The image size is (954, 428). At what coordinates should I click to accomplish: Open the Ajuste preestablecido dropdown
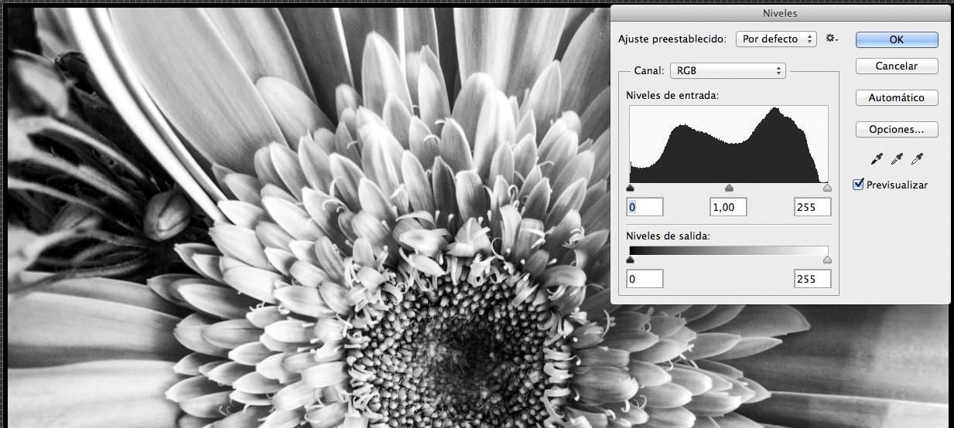(x=776, y=39)
